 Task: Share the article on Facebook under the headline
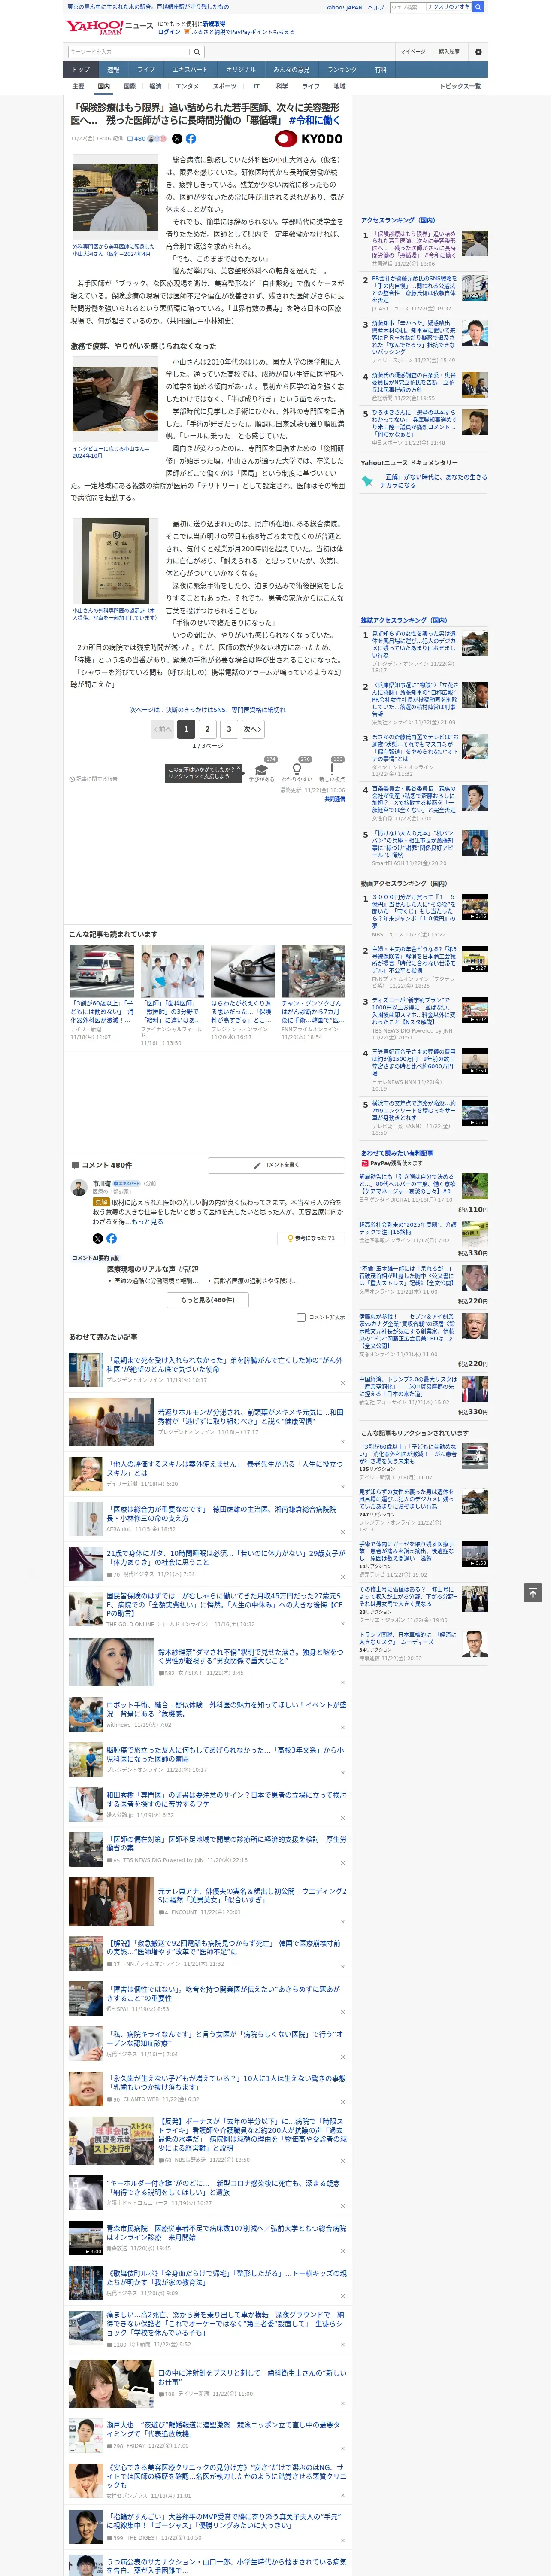191,139
